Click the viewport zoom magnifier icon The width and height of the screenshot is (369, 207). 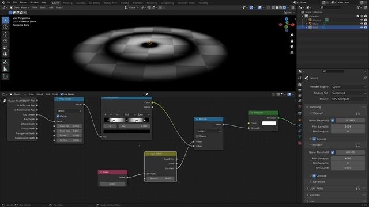pos(292,35)
